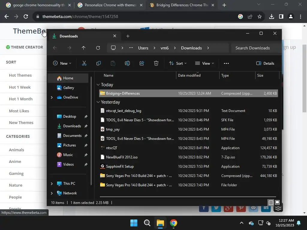Toggle Chrome side panel icon
Viewport: 307px width, 230px height.
click(x=281, y=17)
